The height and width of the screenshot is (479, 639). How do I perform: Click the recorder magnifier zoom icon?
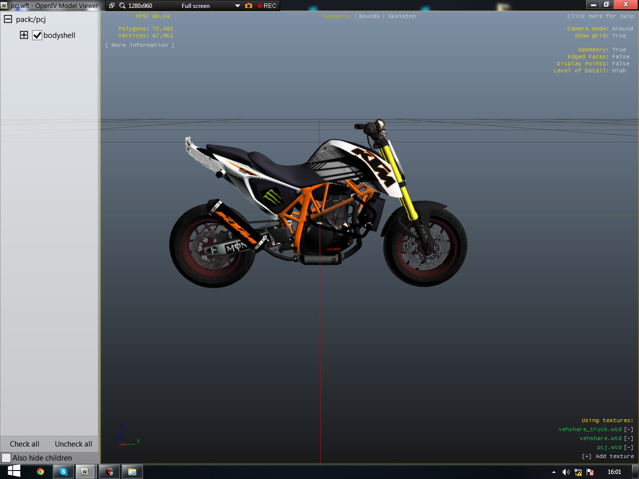click(122, 5)
